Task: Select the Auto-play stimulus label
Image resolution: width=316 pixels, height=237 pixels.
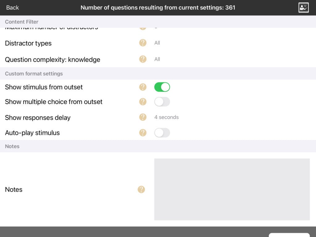Action: [x=32, y=133]
